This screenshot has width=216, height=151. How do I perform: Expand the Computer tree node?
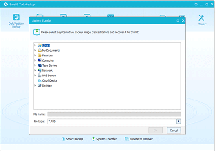35,60
